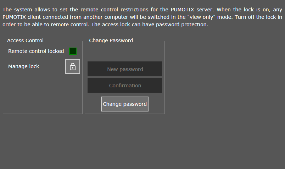285x169 pixels.
Task: Select the Manage lock label text
Action: pyautogui.click(x=24, y=66)
